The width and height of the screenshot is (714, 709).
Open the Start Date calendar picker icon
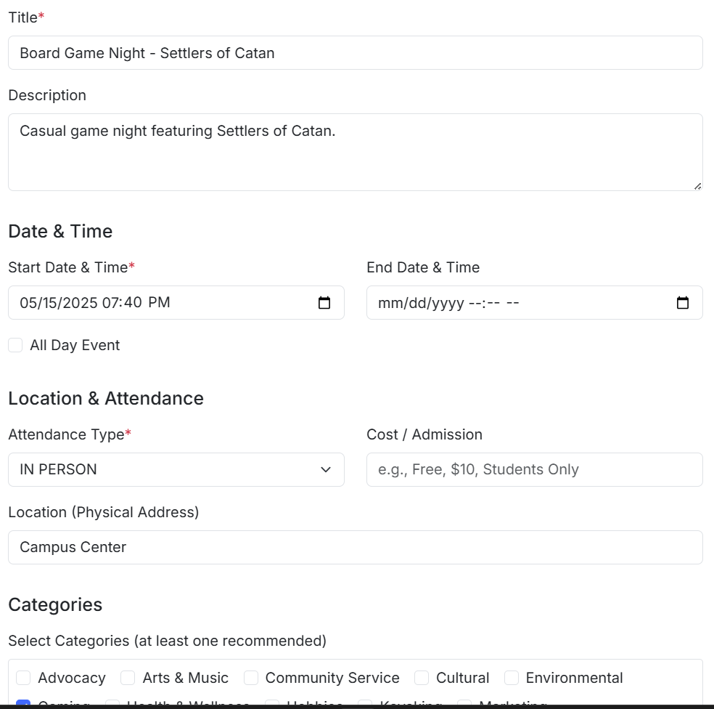(x=324, y=303)
